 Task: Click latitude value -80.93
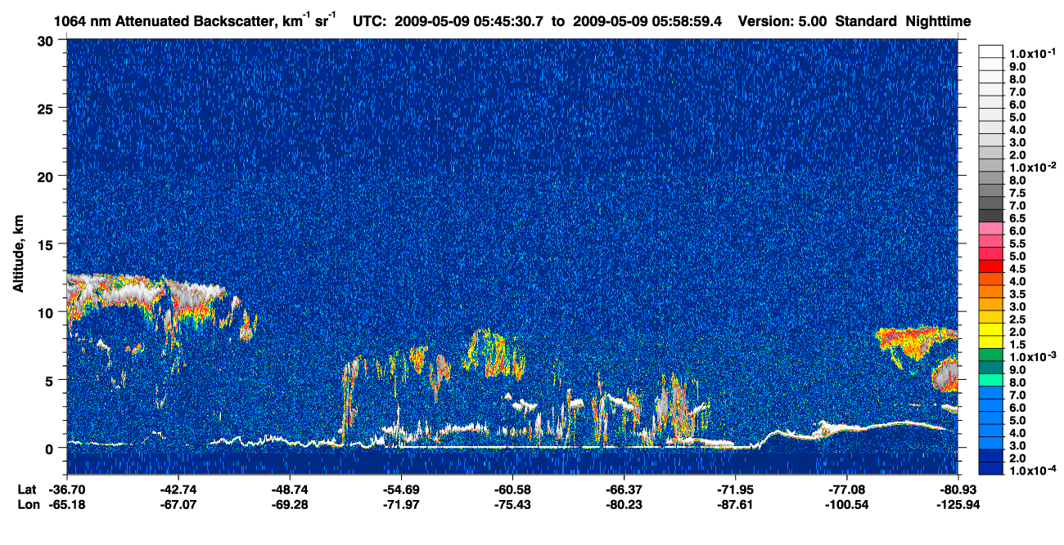tap(958, 489)
